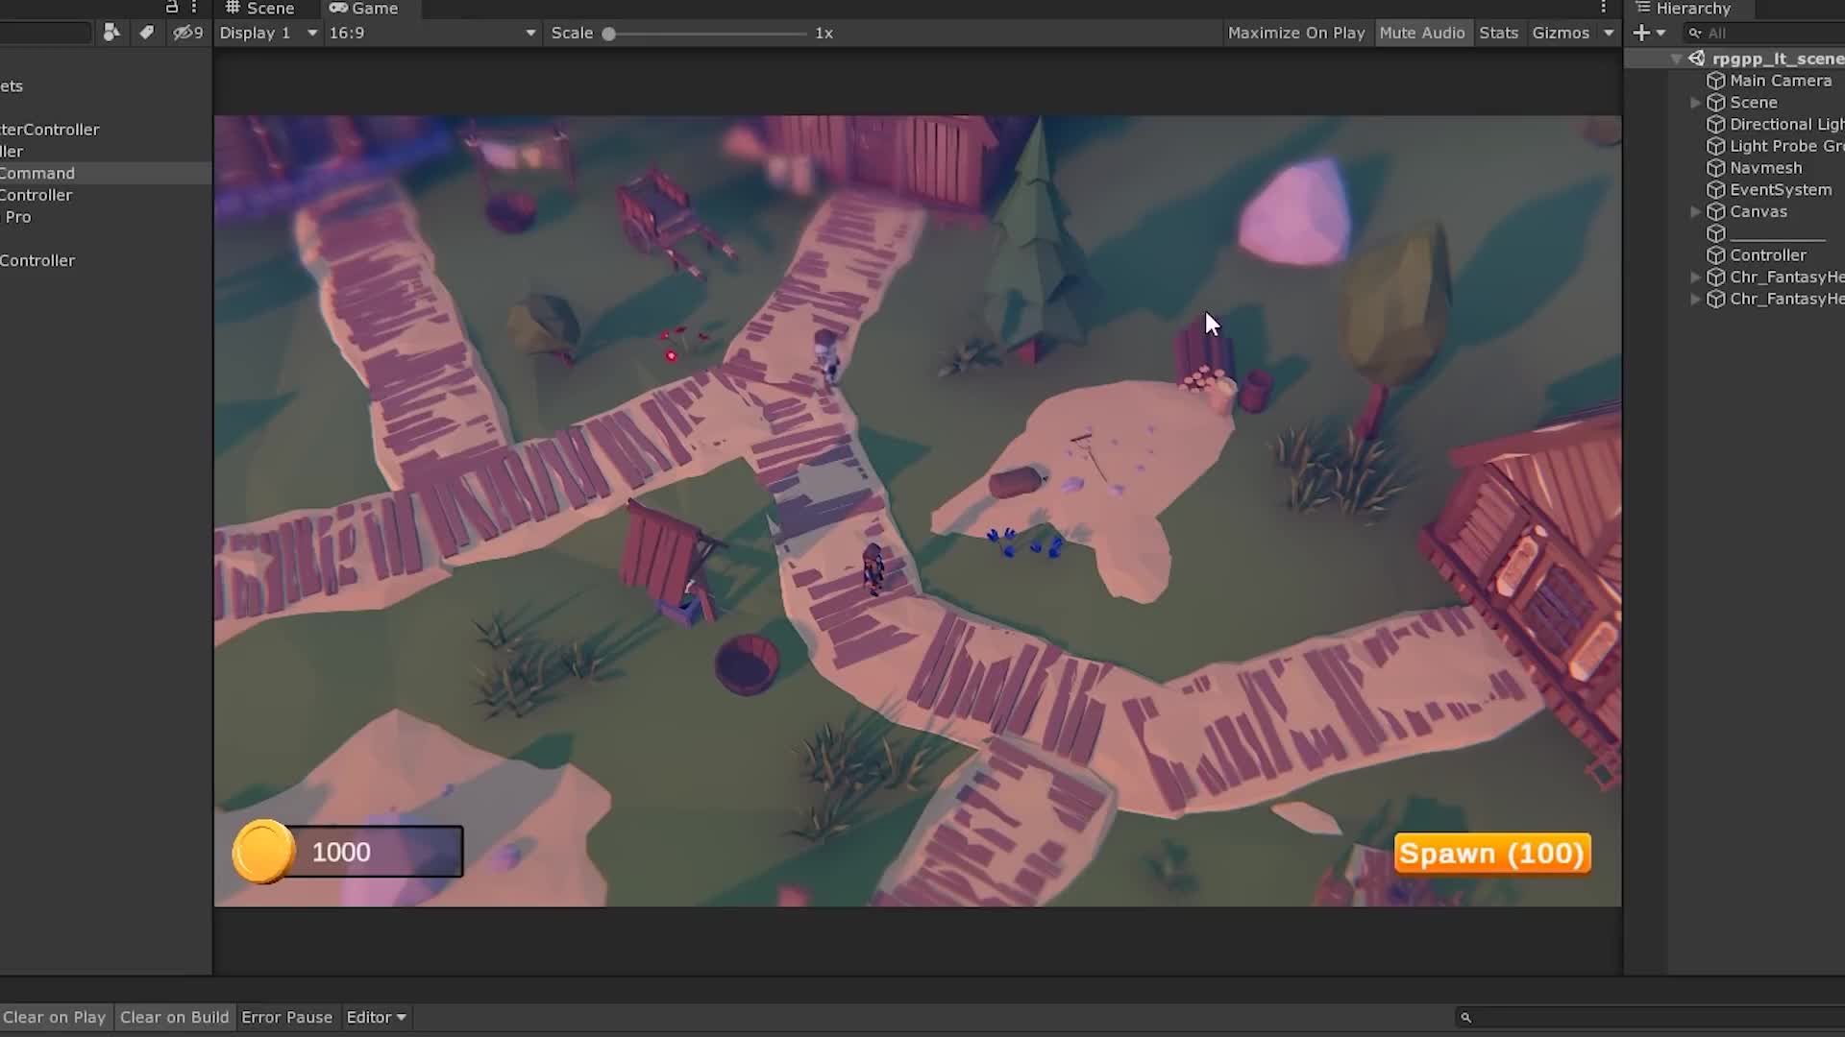
Task: Click the lock icon above the Game view
Action: click(171, 8)
